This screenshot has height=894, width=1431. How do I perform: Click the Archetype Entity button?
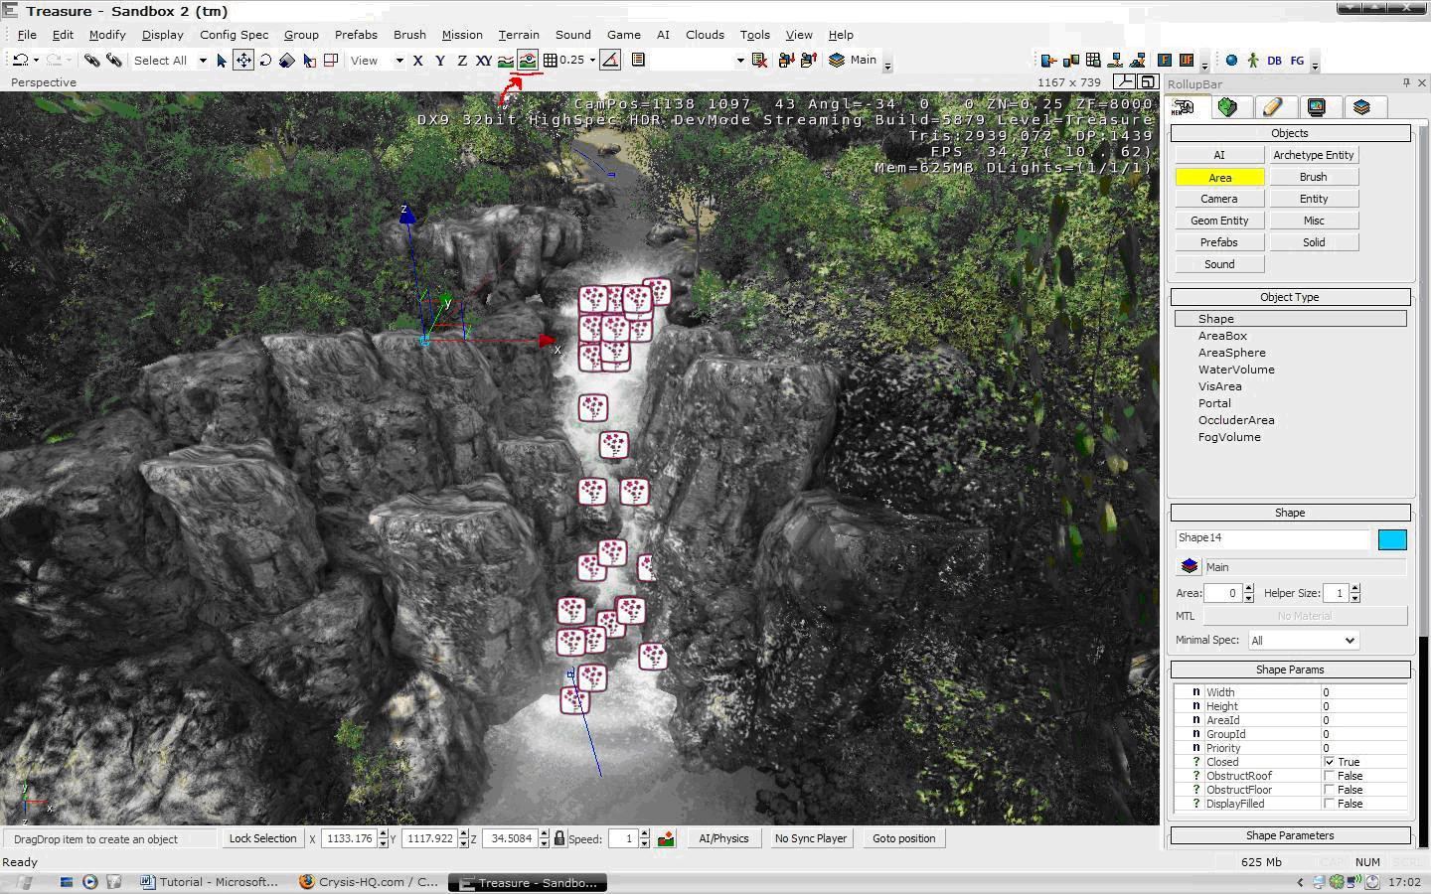coord(1314,155)
